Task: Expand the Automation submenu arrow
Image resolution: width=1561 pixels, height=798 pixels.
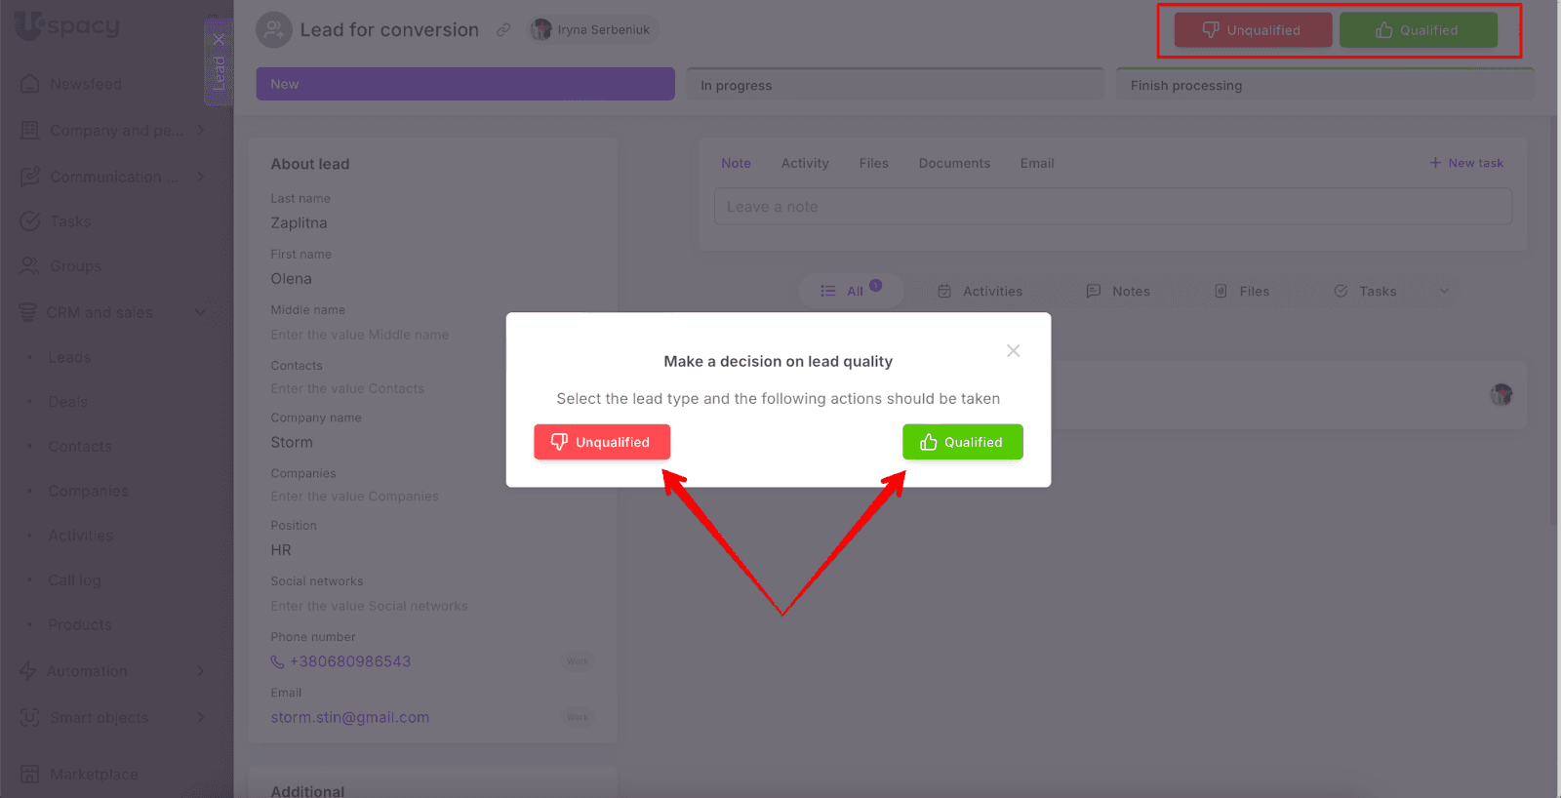Action: 201,671
